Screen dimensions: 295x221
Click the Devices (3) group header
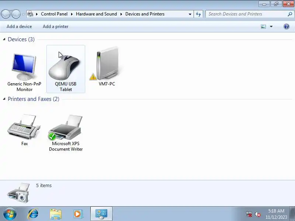(21, 39)
